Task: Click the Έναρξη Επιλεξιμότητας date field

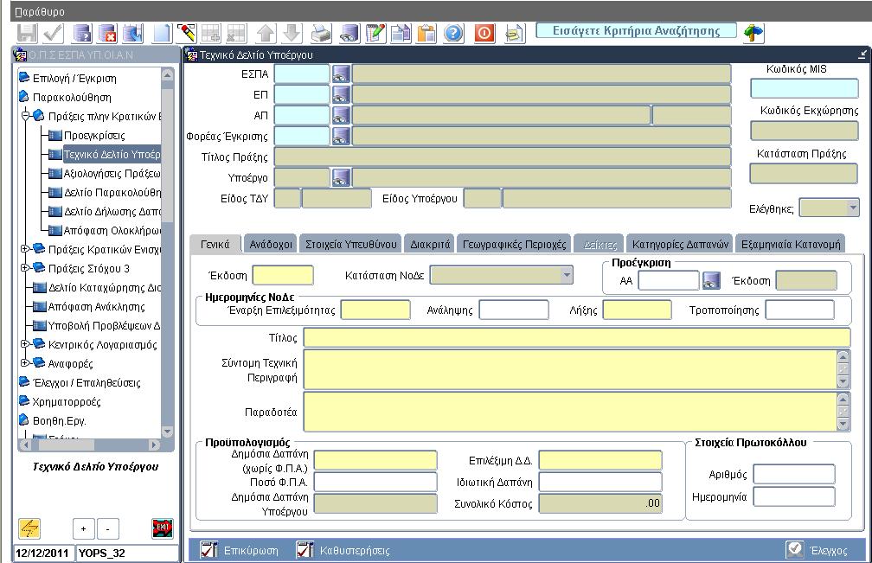Action: point(375,310)
